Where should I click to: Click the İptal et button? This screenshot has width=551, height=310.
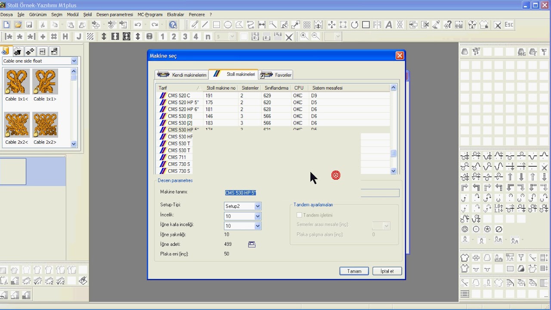point(387,271)
